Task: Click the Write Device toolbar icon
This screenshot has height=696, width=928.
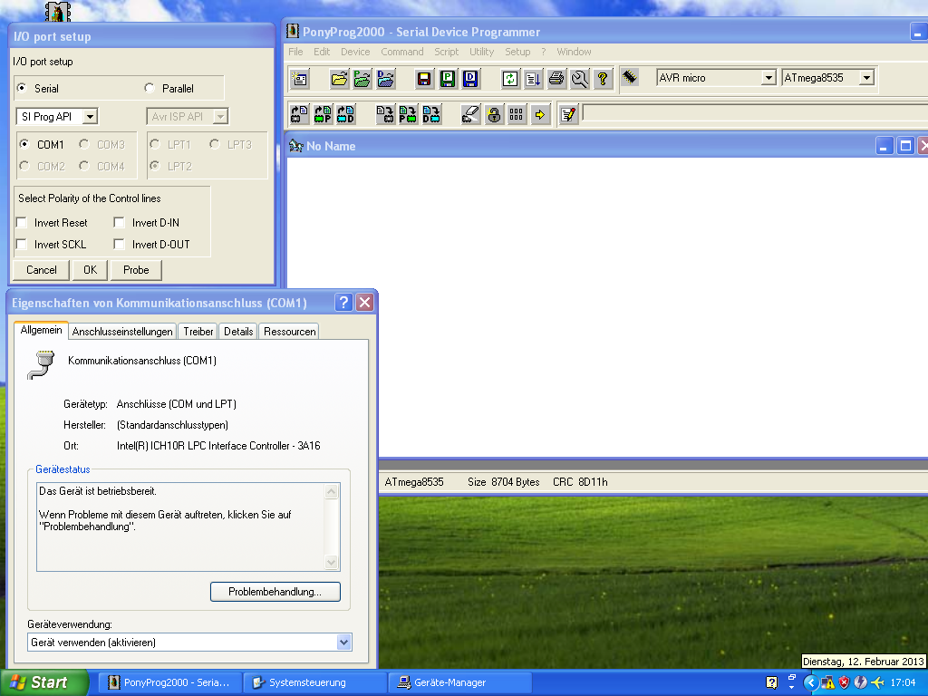Action: pyautogui.click(x=385, y=114)
